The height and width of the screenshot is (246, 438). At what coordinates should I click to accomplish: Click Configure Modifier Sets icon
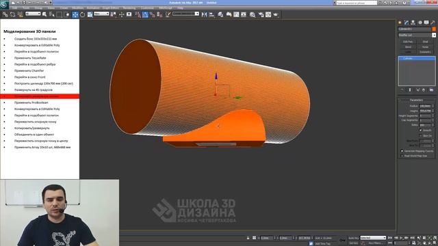pos(431,90)
